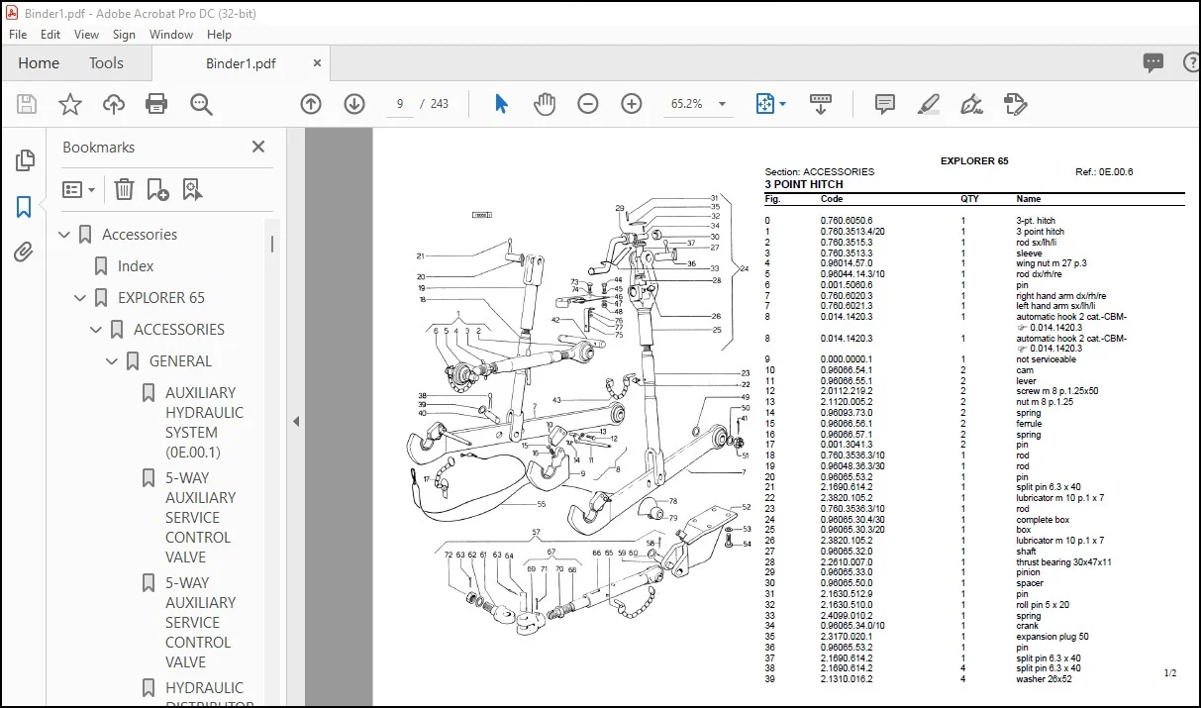The height and width of the screenshot is (708, 1201).
Task: Open Page Thumbnails panel icon
Action: click(25, 159)
